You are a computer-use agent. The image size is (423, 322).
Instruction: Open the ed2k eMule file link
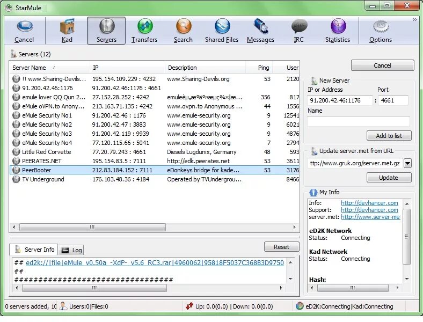pos(155,262)
